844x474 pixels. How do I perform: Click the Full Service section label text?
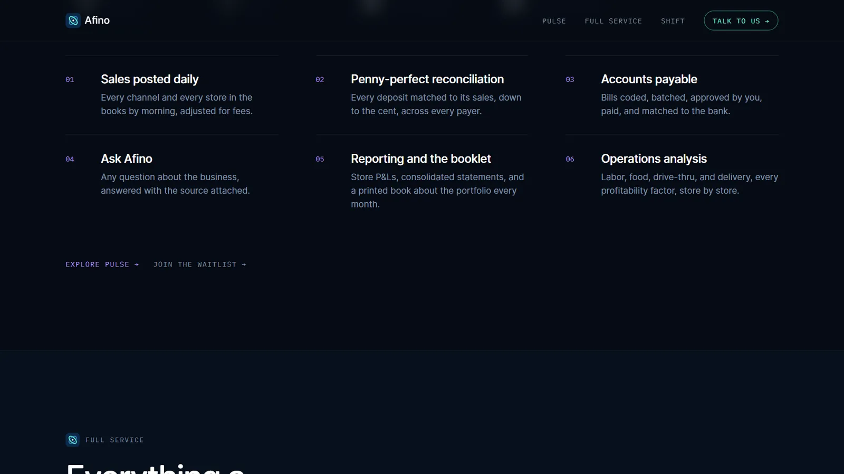coord(114,440)
